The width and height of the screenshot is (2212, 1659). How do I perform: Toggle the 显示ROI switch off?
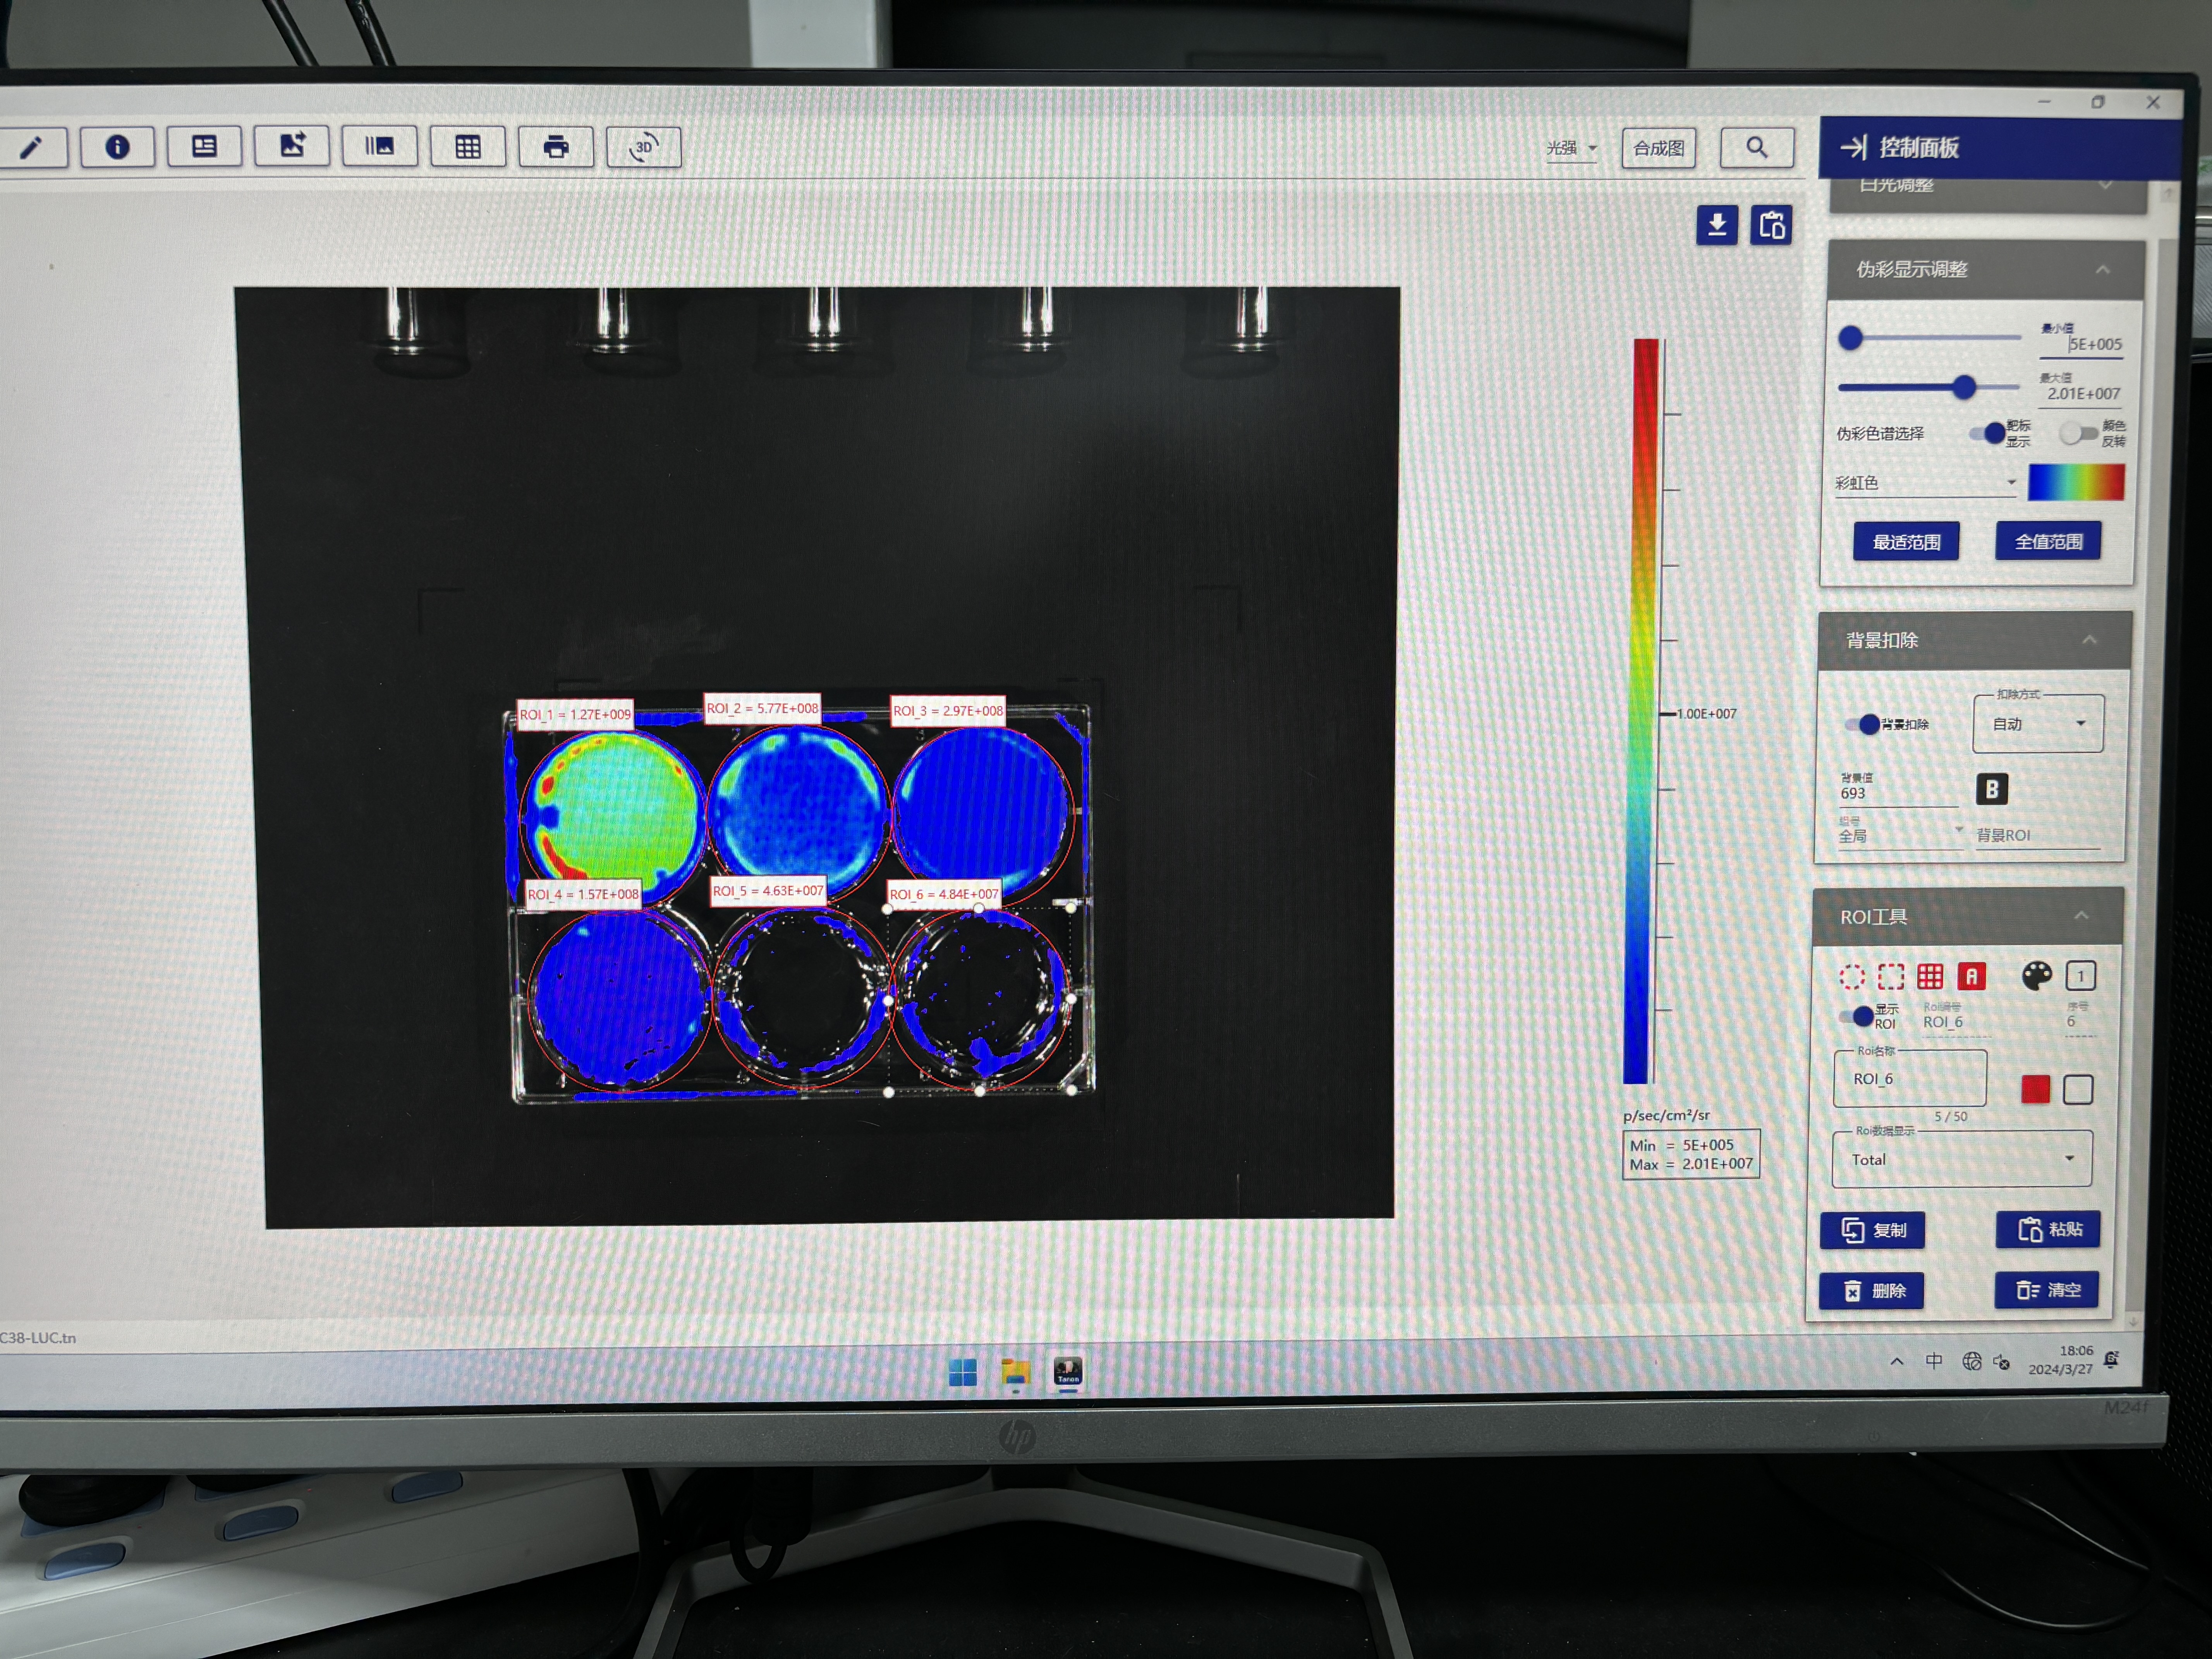tap(1858, 1017)
